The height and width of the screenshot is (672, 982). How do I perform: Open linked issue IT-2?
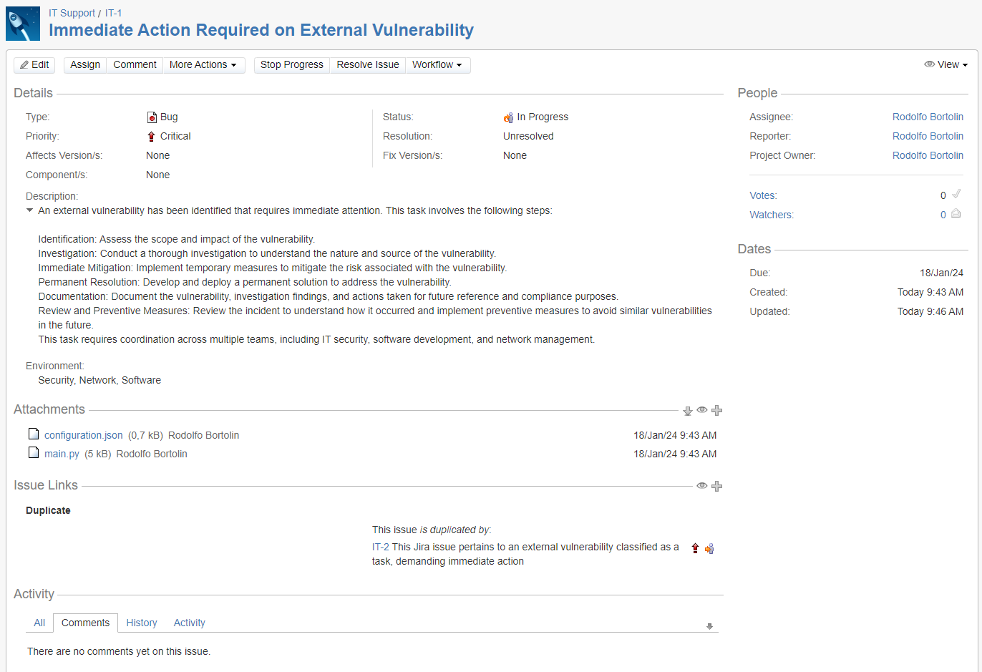380,547
